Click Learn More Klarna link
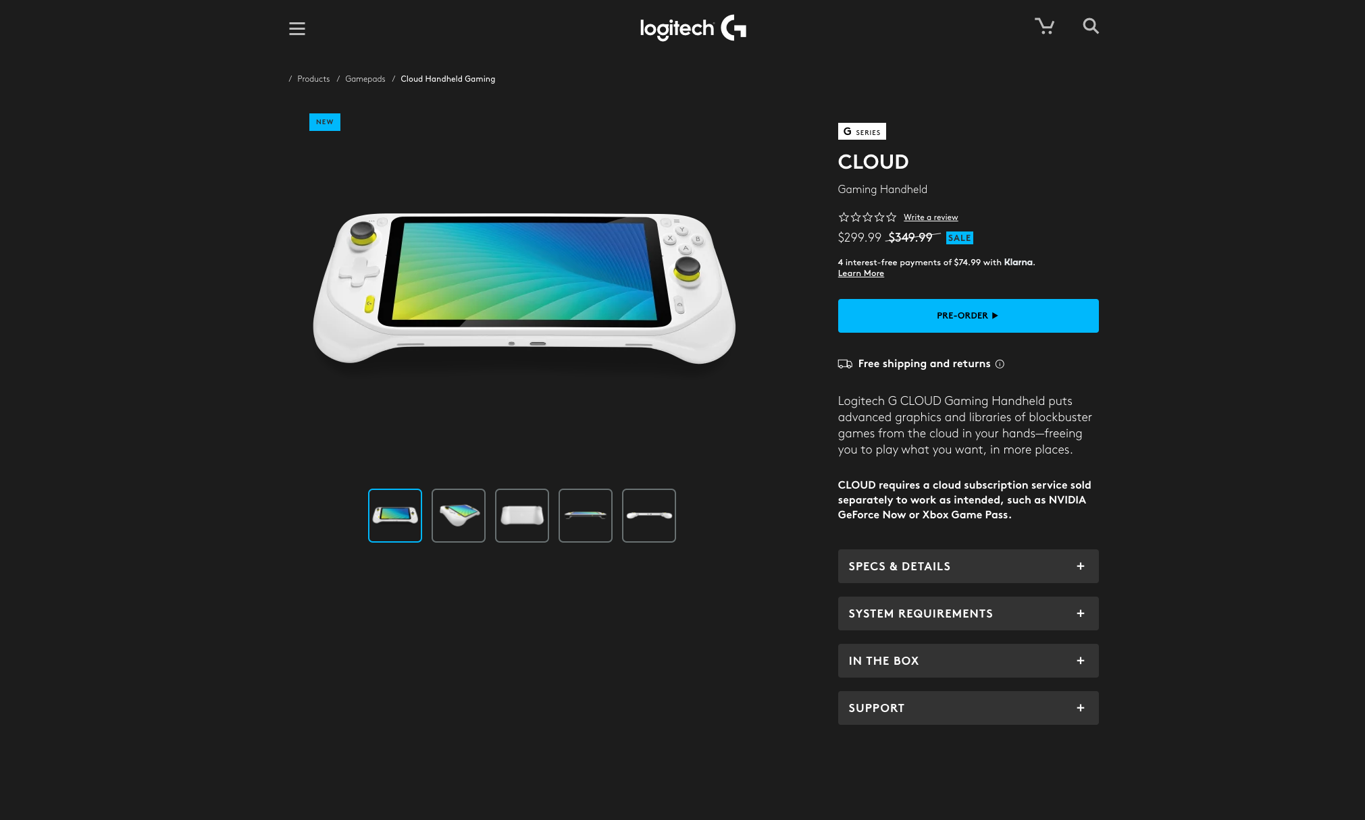This screenshot has width=1365, height=820. coord(861,273)
